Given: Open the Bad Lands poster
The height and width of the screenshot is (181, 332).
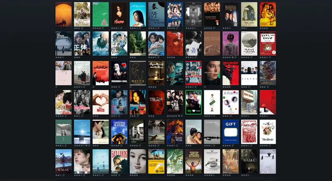Looking at the screenshot, I should click(x=119, y=161).
